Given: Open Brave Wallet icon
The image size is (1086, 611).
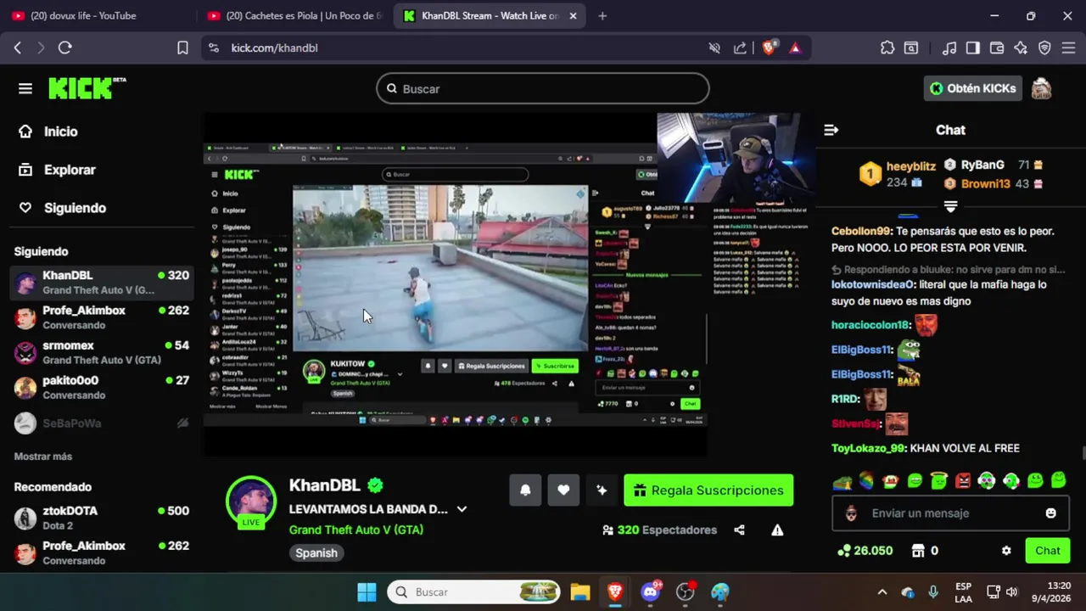Looking at the screenshot, I should click(997, 48).
